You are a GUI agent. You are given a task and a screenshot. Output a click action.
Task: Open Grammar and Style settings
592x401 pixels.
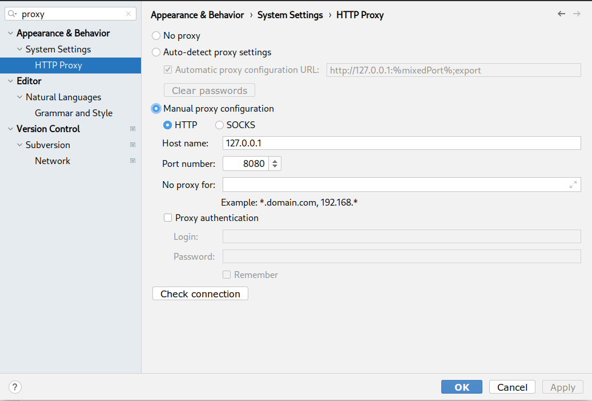pyautogui.click(x=74, y=113)
